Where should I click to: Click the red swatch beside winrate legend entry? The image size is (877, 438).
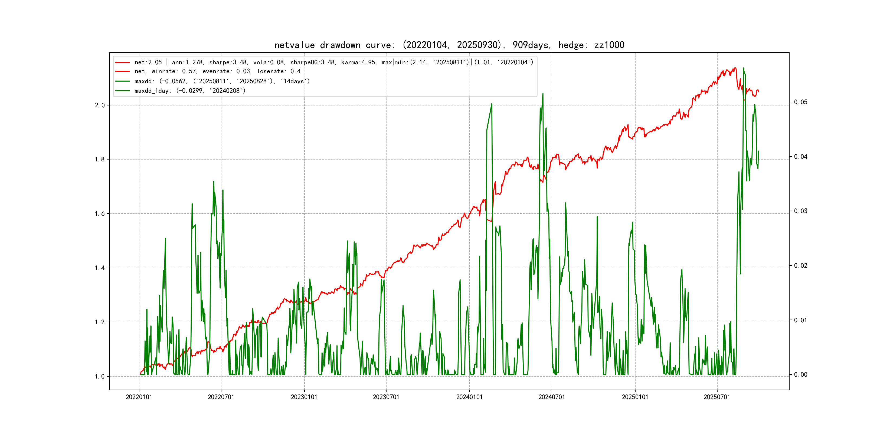point(123,71)
